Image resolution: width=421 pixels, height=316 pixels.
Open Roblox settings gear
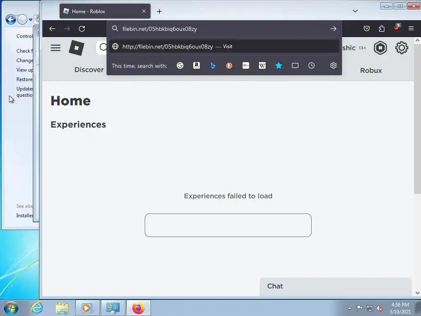[x=402, y=48]
